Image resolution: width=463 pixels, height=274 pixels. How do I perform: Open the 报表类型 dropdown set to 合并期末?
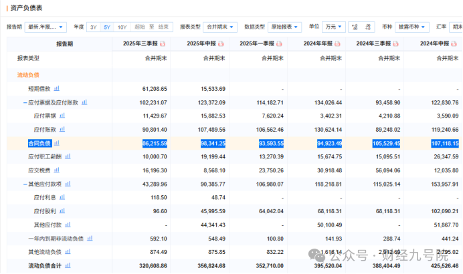click(220, 27)
